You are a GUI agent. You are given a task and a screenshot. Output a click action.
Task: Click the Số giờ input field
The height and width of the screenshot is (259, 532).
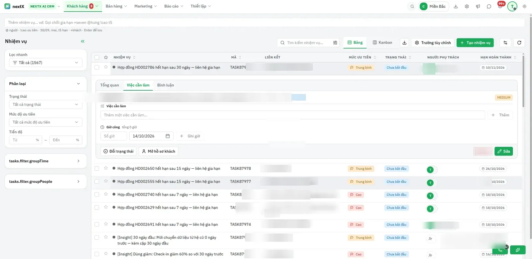click(x=114, y=136)
